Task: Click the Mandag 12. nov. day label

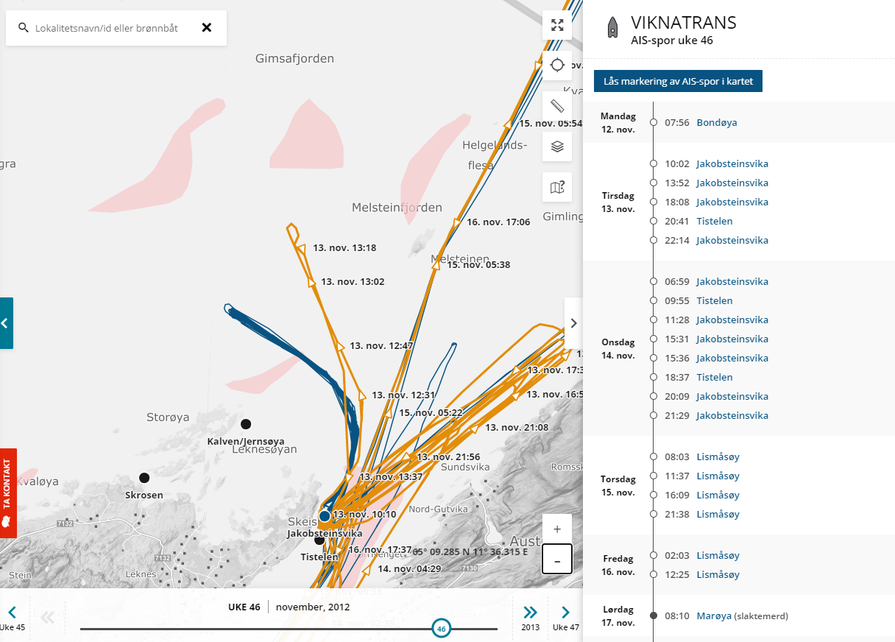Action: coord(618,123)
